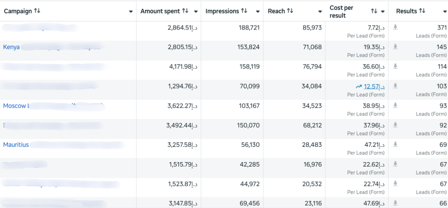Open the Mauritius campaign link
Image resolution: width=448 pixels, height=208 pixels.
point(16,145)
